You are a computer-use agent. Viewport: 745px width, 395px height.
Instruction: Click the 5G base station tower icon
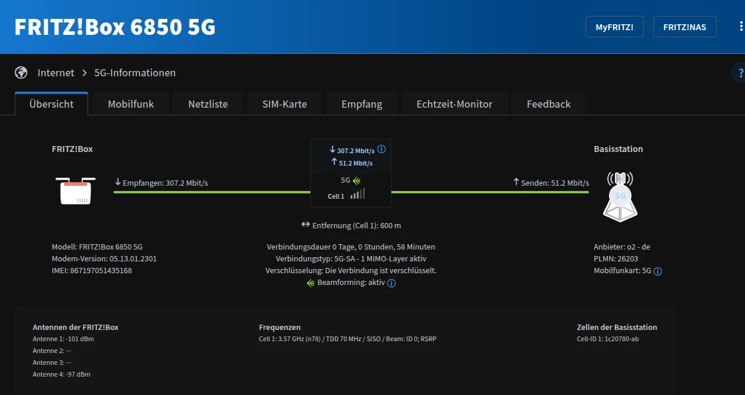(620, 196)
